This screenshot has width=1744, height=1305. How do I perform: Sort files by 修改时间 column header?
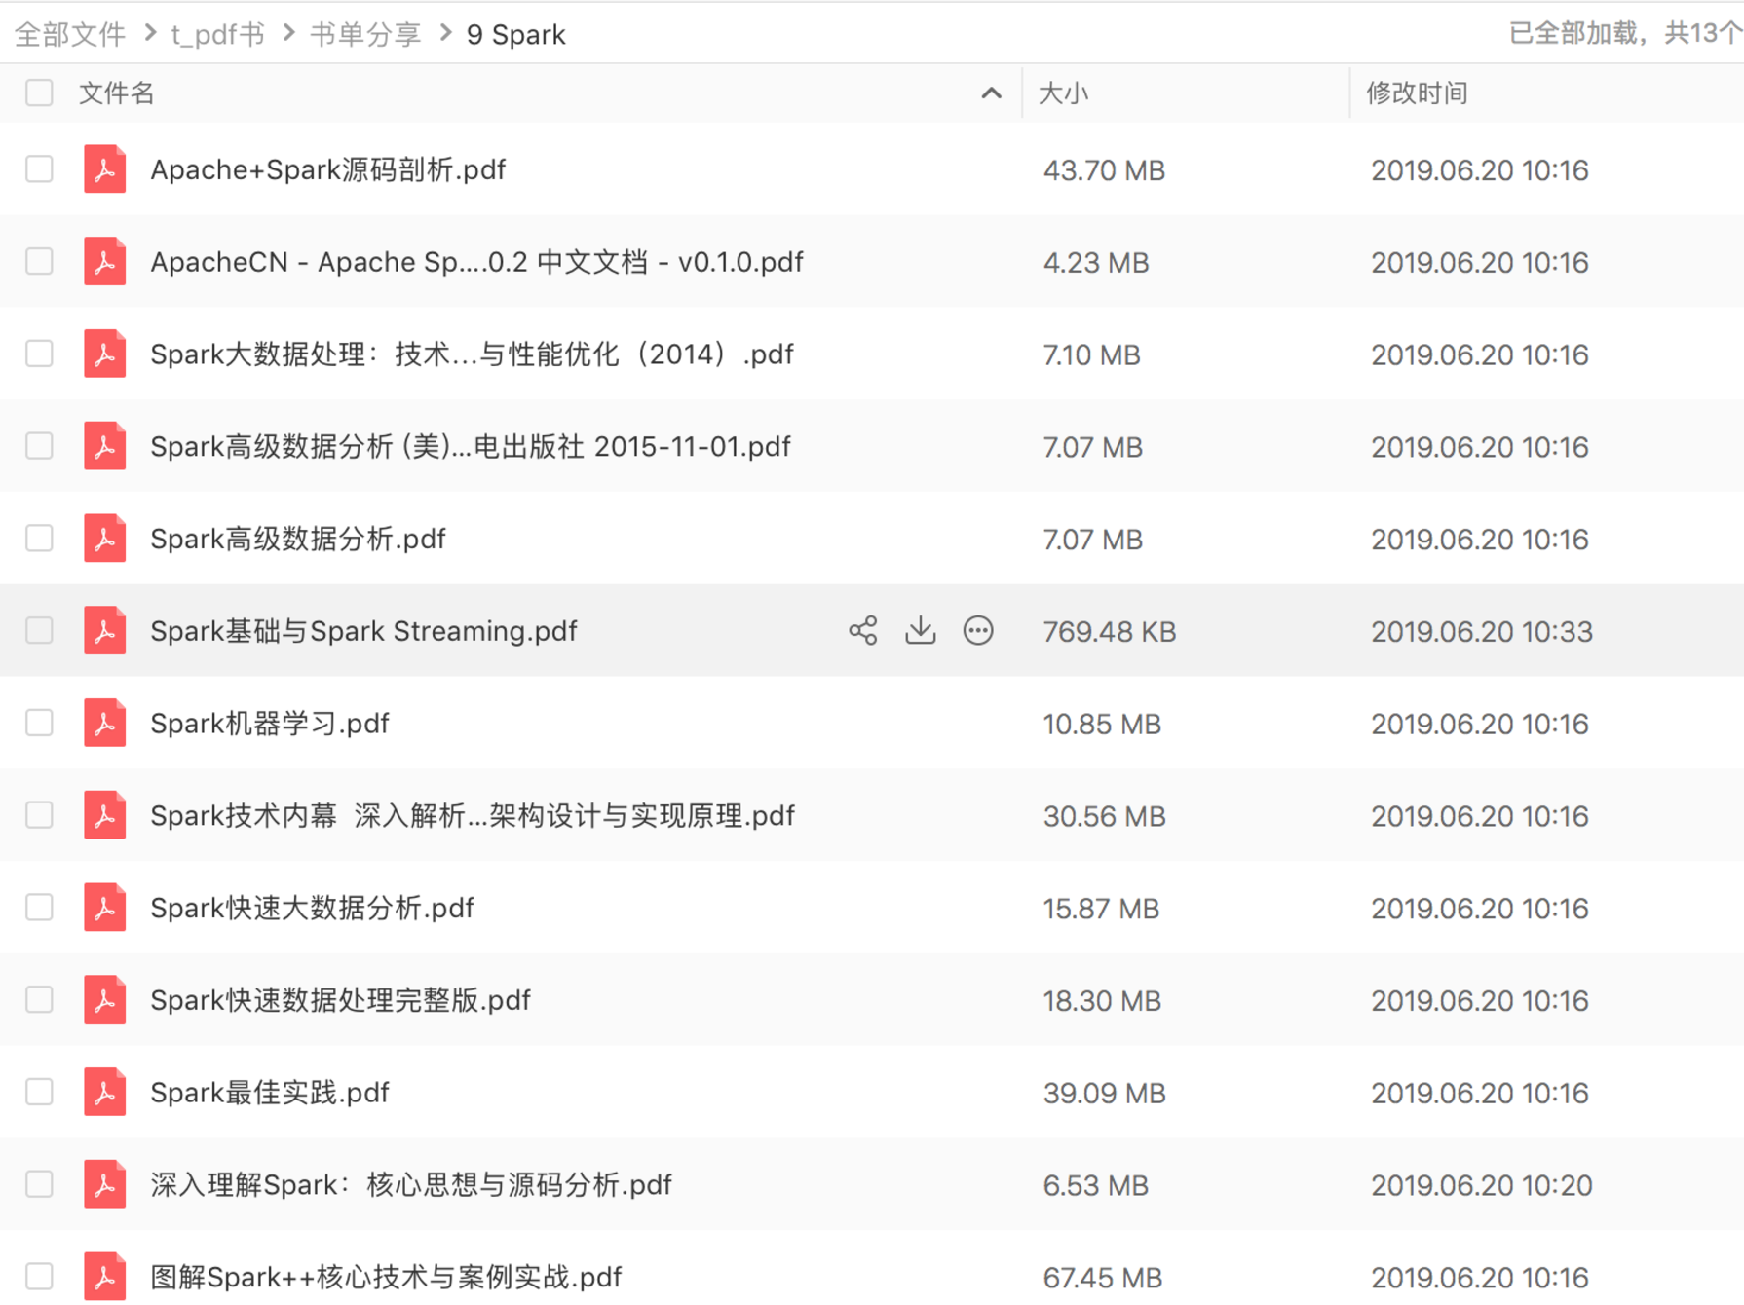tap(1417, 93)
